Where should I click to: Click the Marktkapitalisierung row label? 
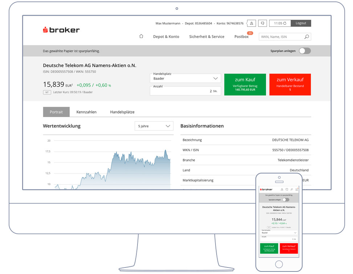198,180
